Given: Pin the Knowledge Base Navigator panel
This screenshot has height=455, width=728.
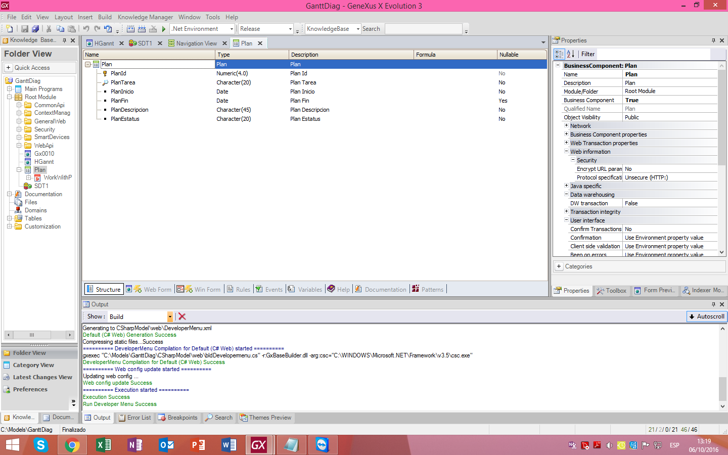Looking at the screenshot, I should pos(64,40).
